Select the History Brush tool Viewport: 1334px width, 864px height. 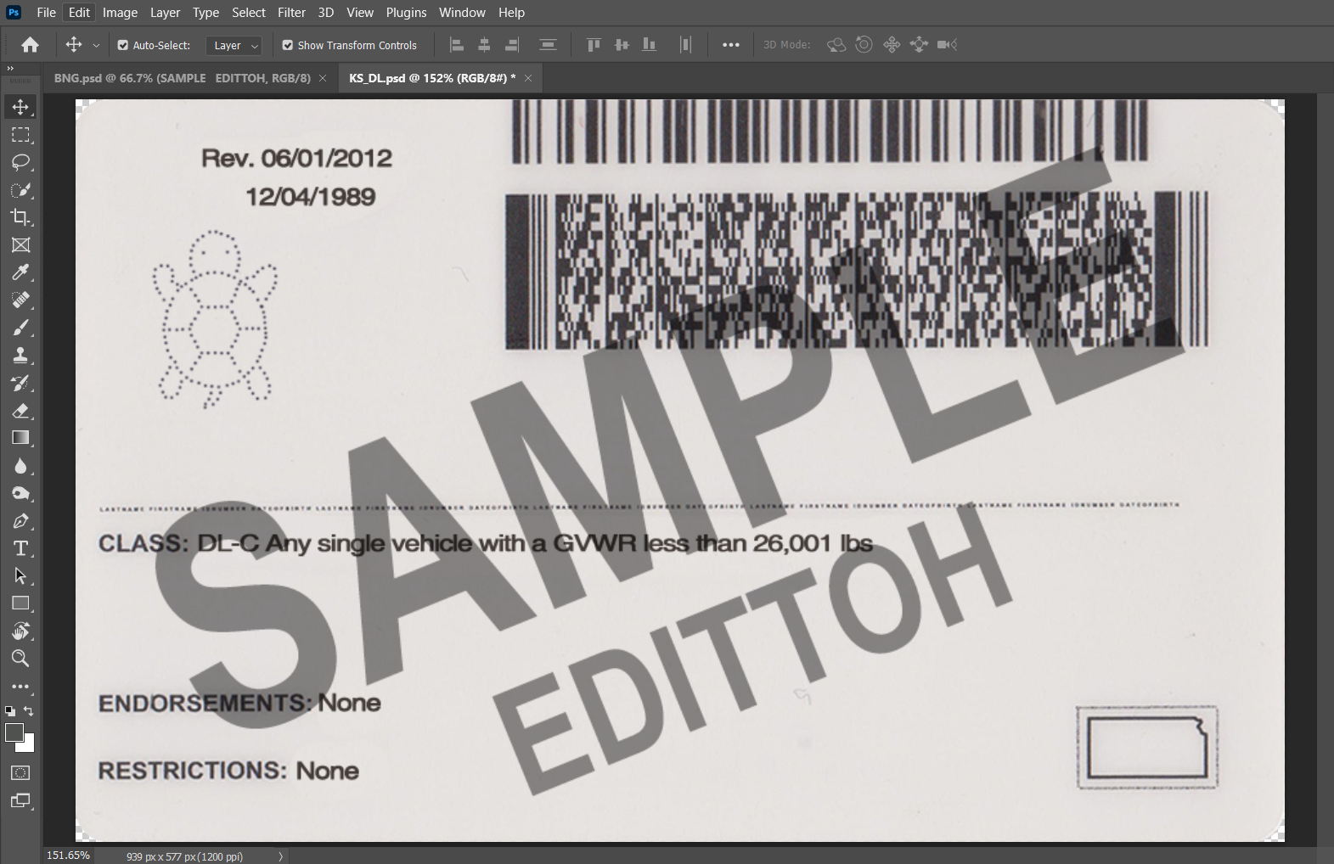point(20,383)
